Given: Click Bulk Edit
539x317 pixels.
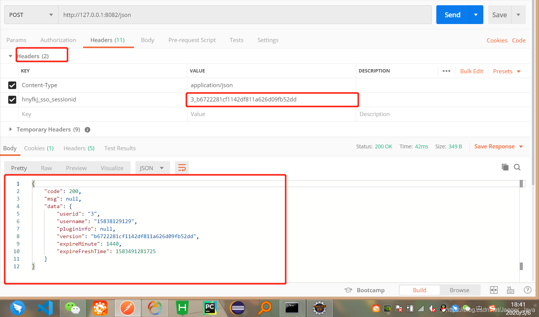Looking at the screenshot, I should (x=472, y=71).
